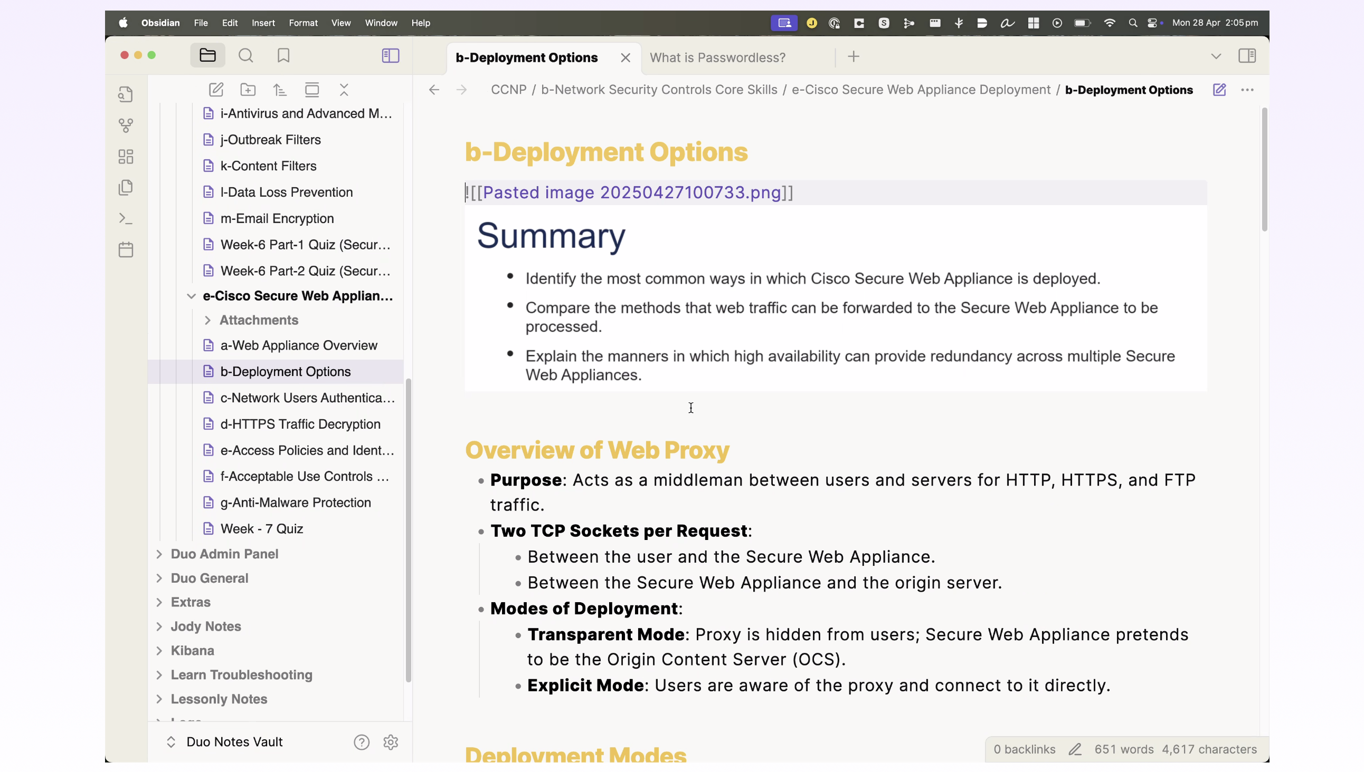
Task: Open the graph view ribbon icon
Action: coord(126,125)
